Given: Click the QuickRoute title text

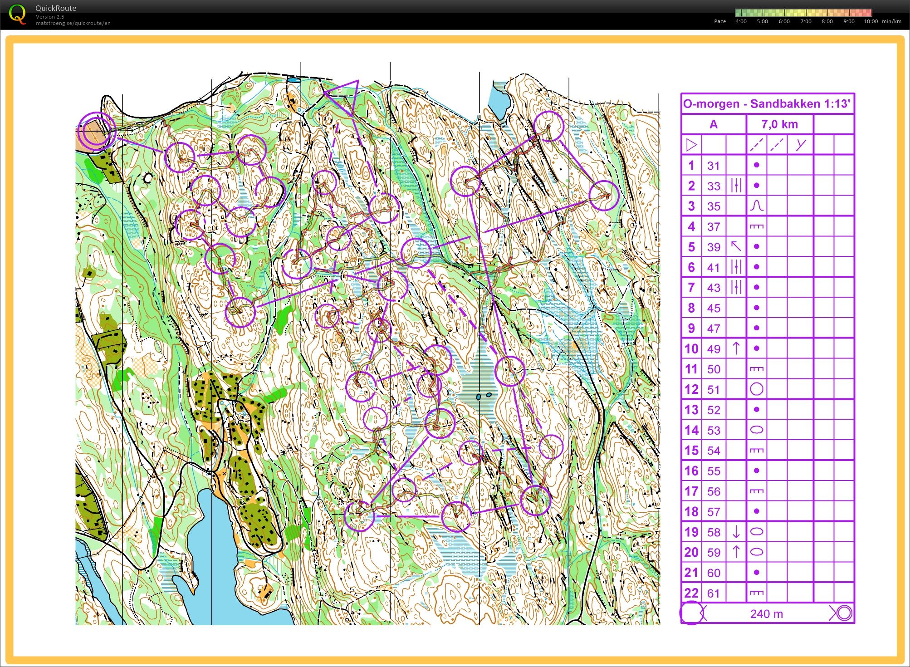Looking at the screenshot, I should pyautogui.click(x=56, y=8).
